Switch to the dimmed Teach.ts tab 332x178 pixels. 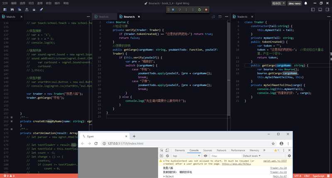[x=104, y=17]
